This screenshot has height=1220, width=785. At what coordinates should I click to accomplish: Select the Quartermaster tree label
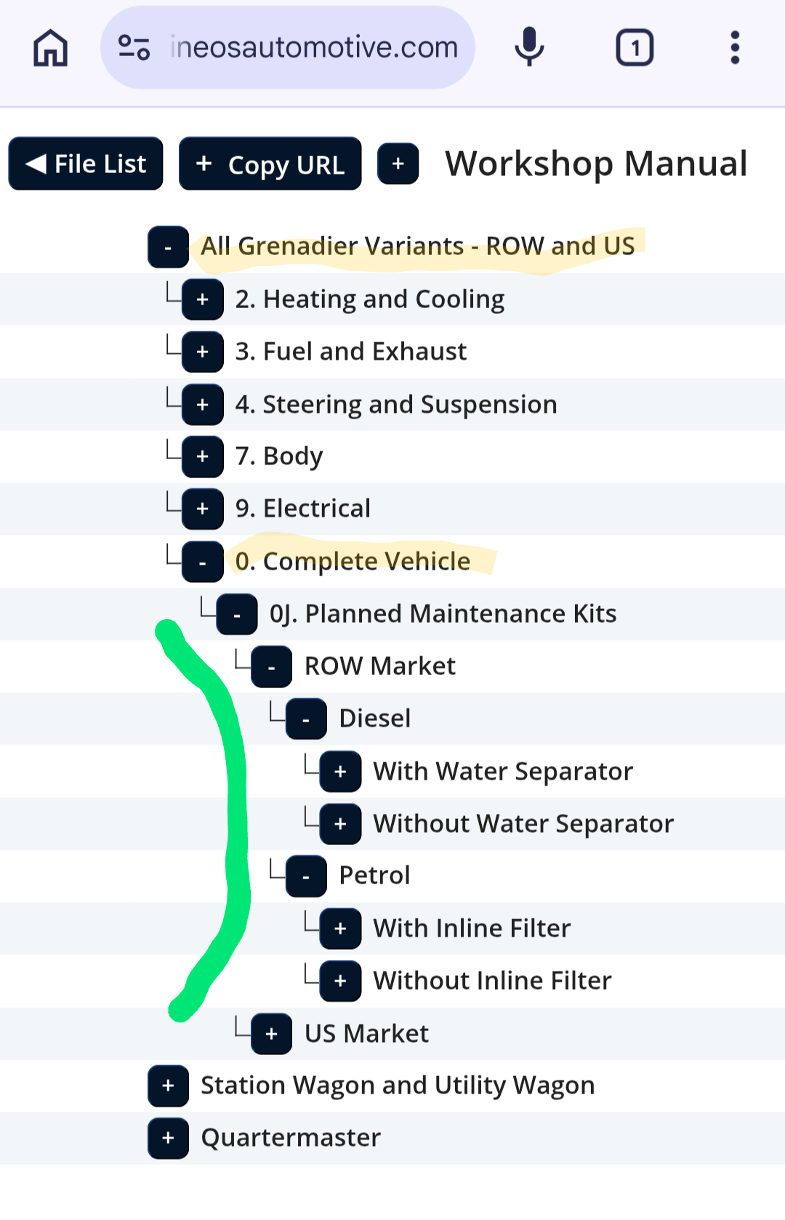[291, 1138]
